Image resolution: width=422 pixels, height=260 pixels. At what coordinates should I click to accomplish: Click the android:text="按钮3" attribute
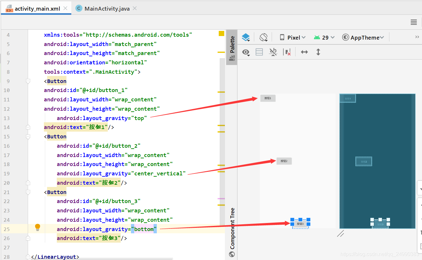point(89,238)
